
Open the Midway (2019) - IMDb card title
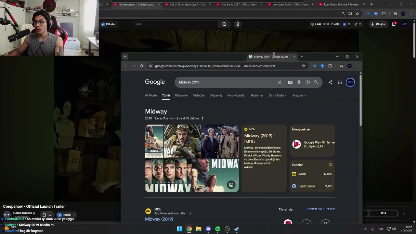pos(260,139)
